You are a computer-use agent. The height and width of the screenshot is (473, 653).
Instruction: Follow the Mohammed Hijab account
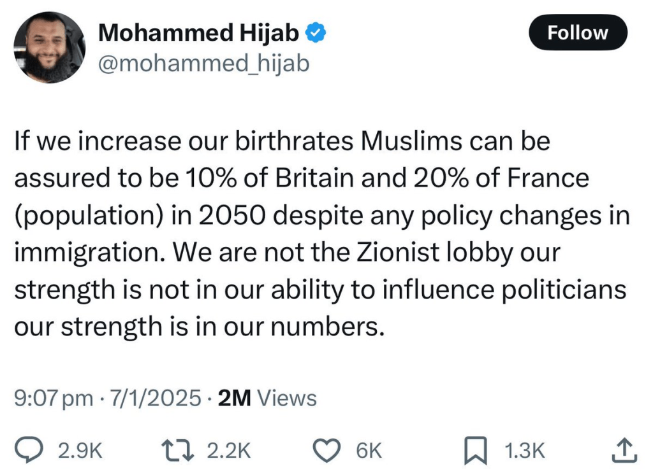pos(578,32)
